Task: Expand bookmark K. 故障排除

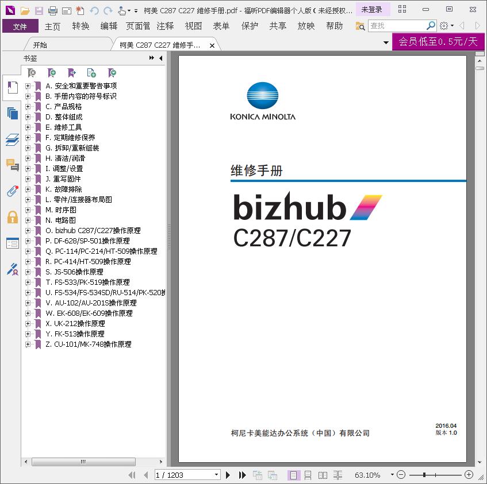Action: [x=28, y=189]
